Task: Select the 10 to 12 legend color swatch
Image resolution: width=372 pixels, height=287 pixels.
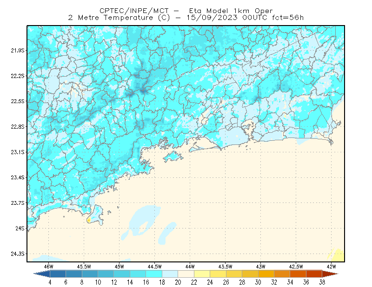Action: point(106,274)
